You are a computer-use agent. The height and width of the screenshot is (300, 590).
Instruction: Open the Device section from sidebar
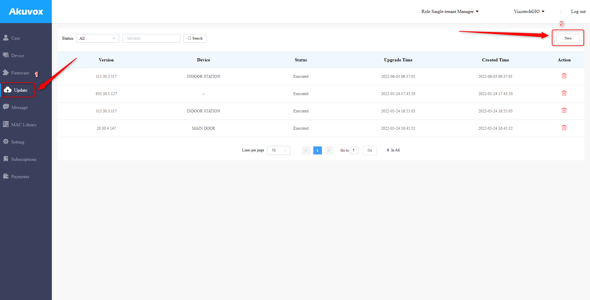click(x=6, y=55)
